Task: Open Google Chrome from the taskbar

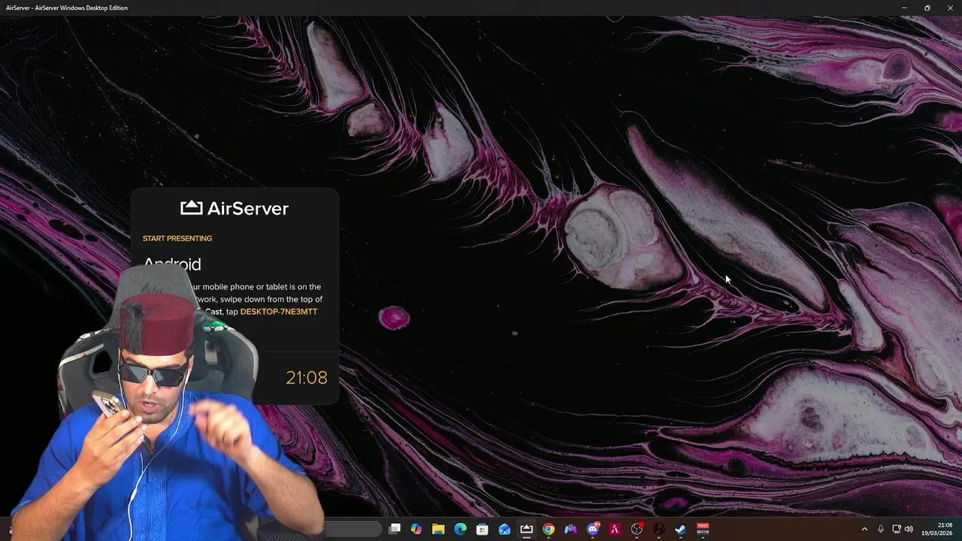Action: (x=549, y=529)
